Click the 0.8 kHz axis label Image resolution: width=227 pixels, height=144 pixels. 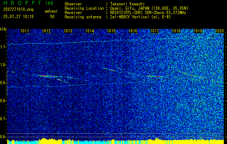click(x=3, y=101)
